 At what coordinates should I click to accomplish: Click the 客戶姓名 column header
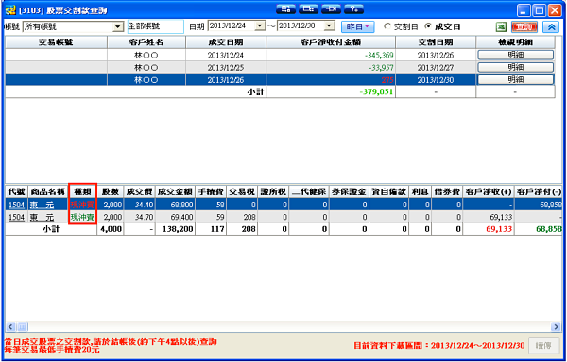click(146, 42)
